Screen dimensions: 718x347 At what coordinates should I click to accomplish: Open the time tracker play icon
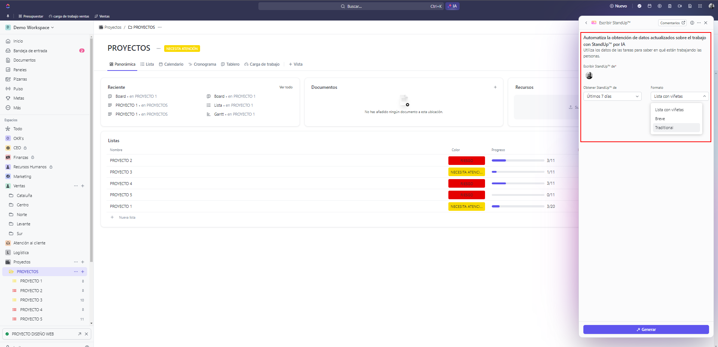pyautogui.click(x=660, y=6)
